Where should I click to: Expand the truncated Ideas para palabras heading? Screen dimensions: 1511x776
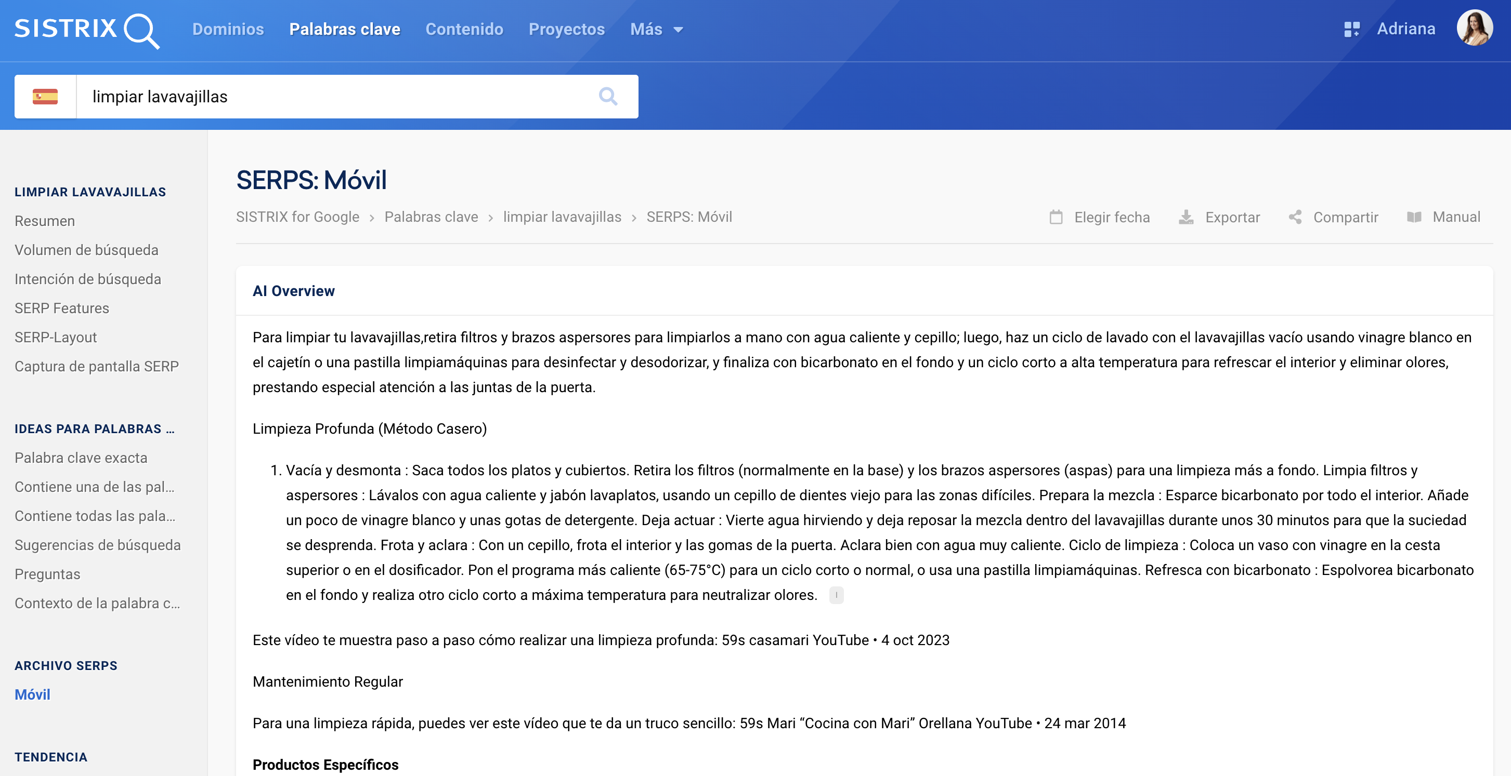pyautogui.click(x=95, y=429)
